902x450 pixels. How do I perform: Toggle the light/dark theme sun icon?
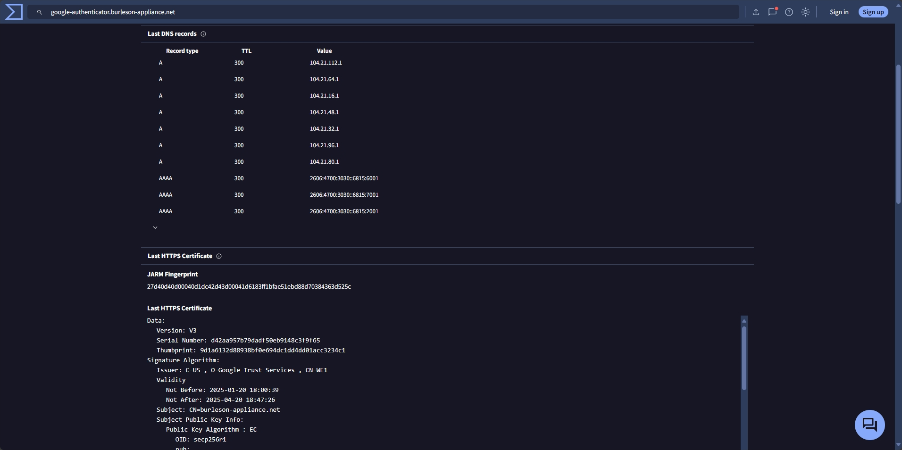click(806, 12)
